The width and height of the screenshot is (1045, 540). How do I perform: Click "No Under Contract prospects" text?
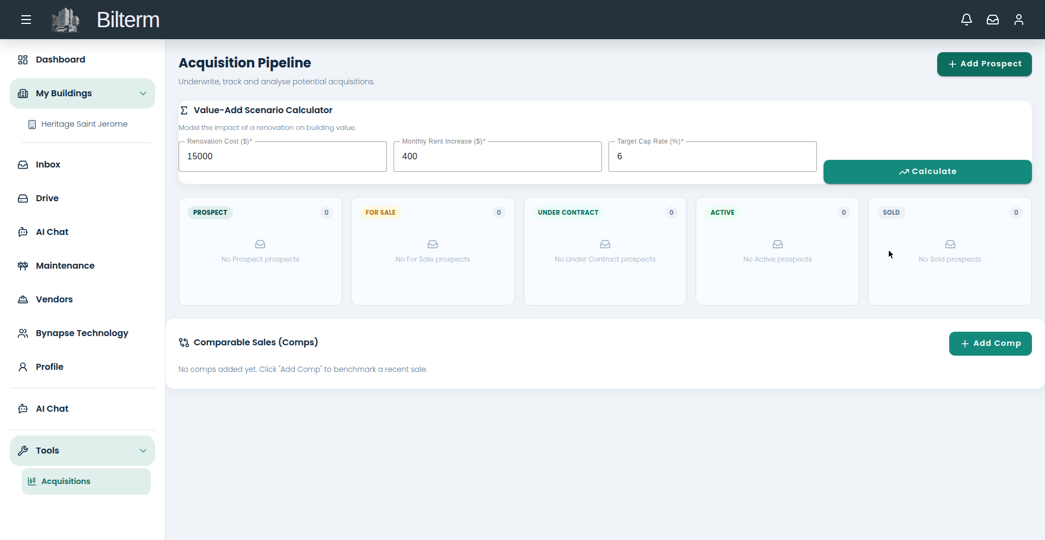coord(605,259)
